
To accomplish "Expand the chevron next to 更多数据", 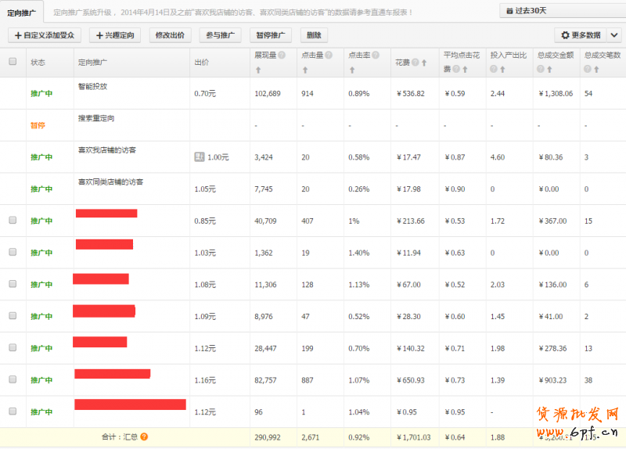I will point(614,35).
